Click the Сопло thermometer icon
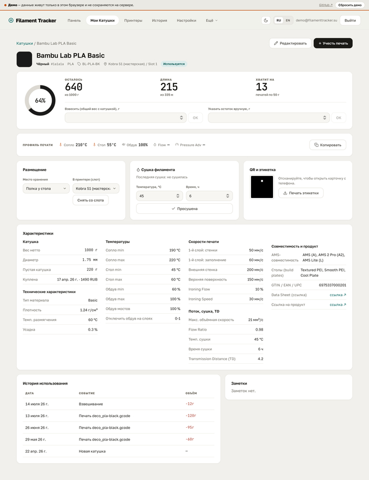This screenshot has width=369, height=480. (61, 145)
